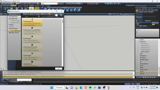
Task: Open Materials Library in the sidebar
Action: pyautogui.click(x=14, y=33)
